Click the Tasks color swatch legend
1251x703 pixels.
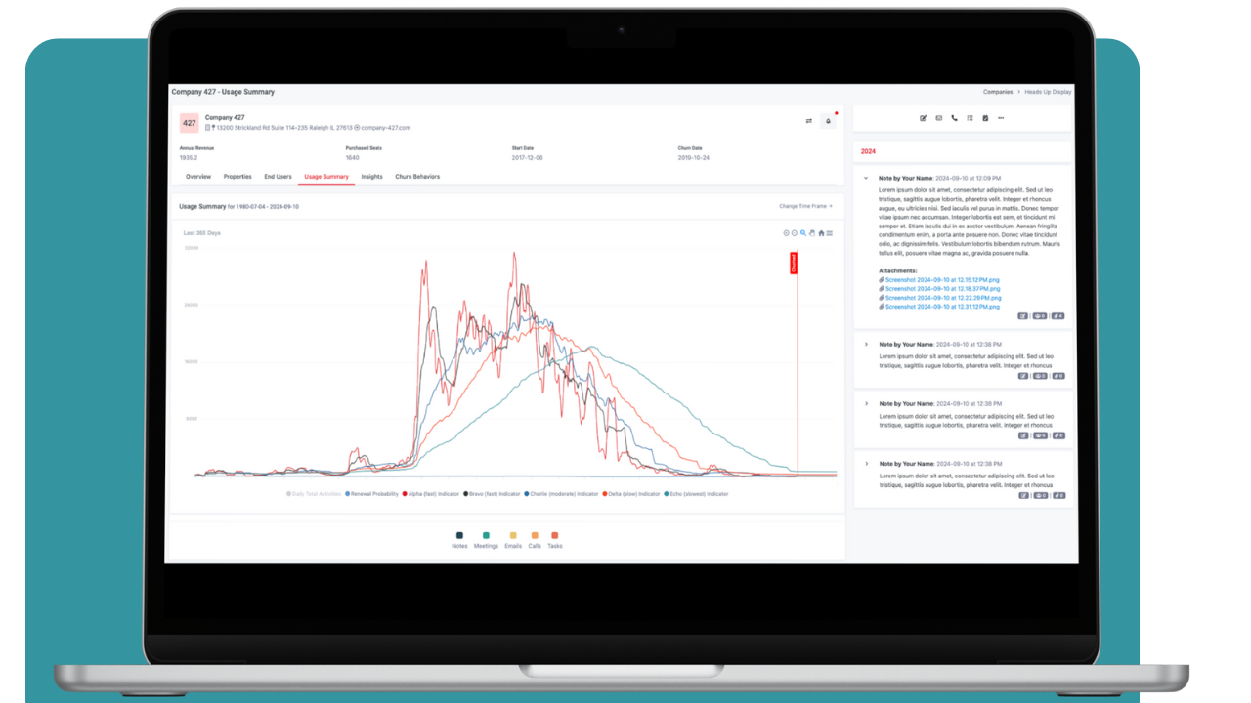[554, 535]
